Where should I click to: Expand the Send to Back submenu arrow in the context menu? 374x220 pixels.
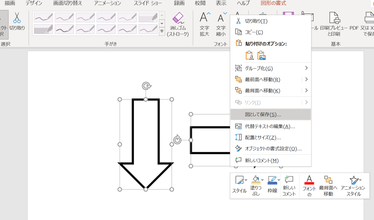306,91
